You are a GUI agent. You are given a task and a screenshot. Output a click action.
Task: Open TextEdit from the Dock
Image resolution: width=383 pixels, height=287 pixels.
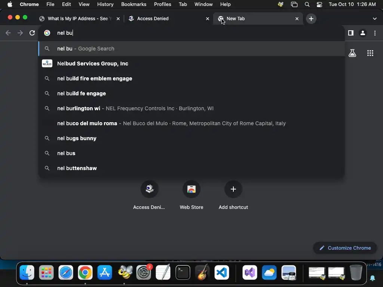click(163, 272)
